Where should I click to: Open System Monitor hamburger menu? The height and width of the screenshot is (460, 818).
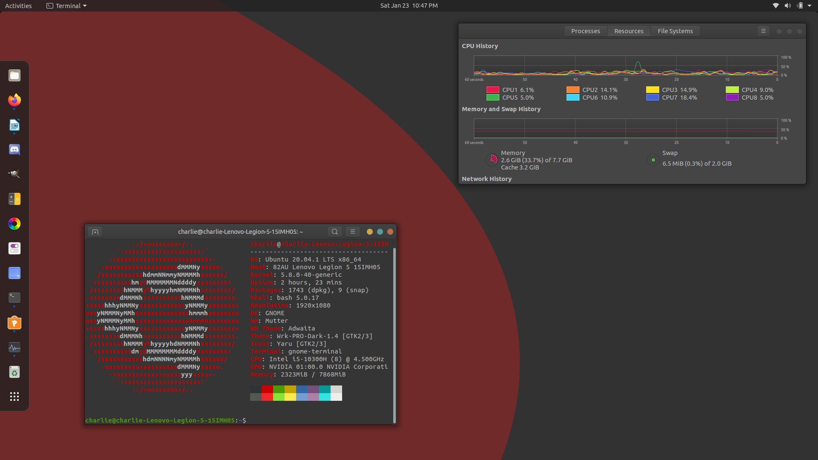pyautogui.click(x=763, y=31)
